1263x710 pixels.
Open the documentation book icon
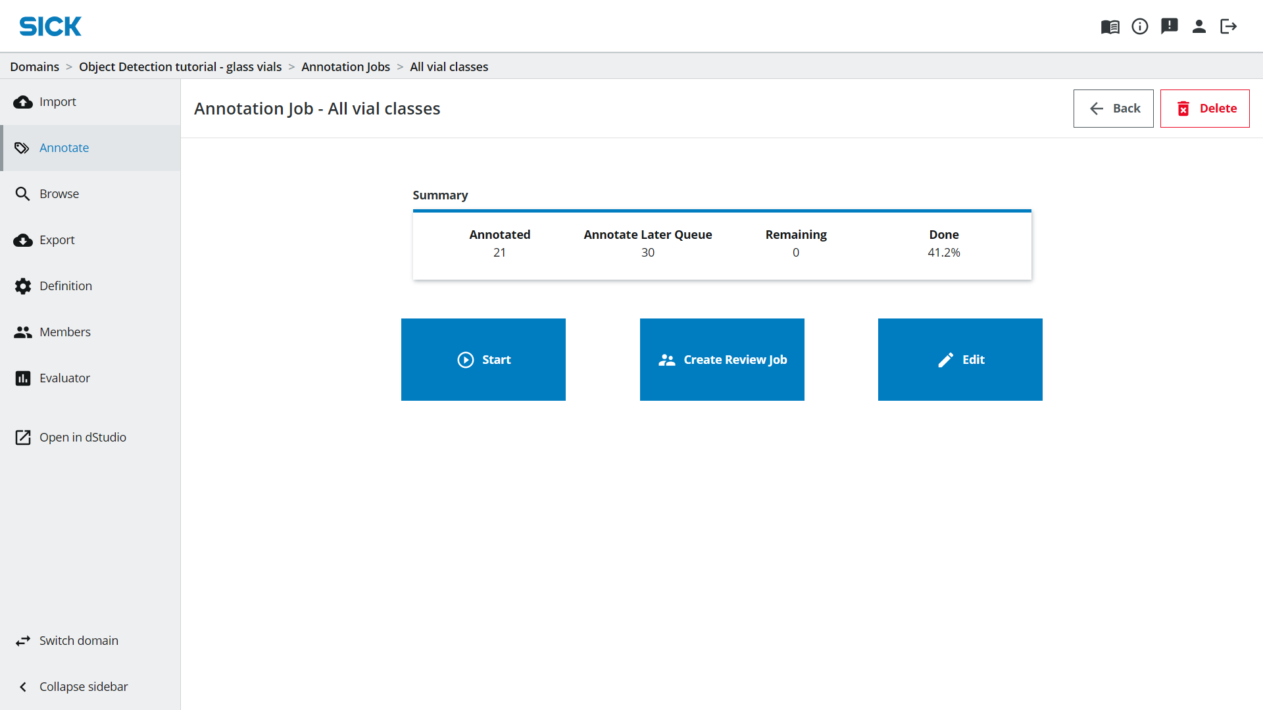1110,26
